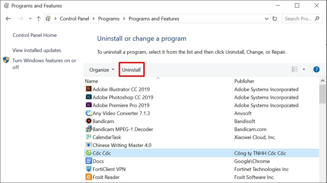Click publisher Fortinet Technologies Inc cell

click(261, 169)
